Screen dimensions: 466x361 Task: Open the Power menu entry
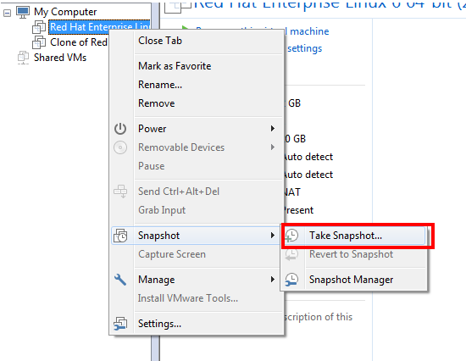coord(197,129)
